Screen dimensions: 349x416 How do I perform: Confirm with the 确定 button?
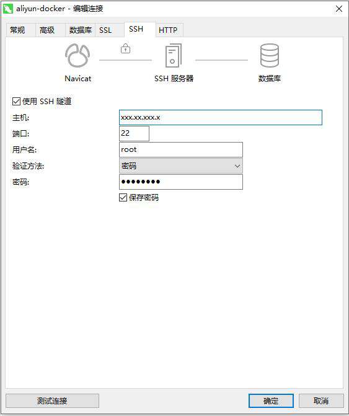pyautogui.click(x=271, y=401)
